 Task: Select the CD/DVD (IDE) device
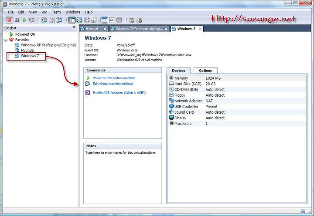coord(237,89)
